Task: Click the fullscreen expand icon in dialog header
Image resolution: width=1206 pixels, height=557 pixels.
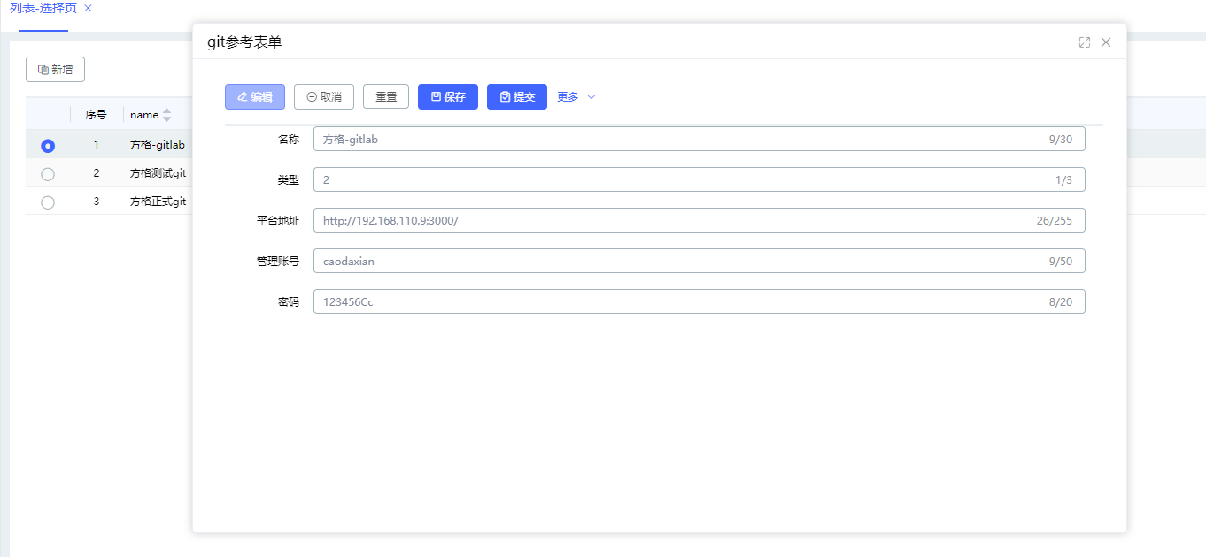Action: 1085,42
